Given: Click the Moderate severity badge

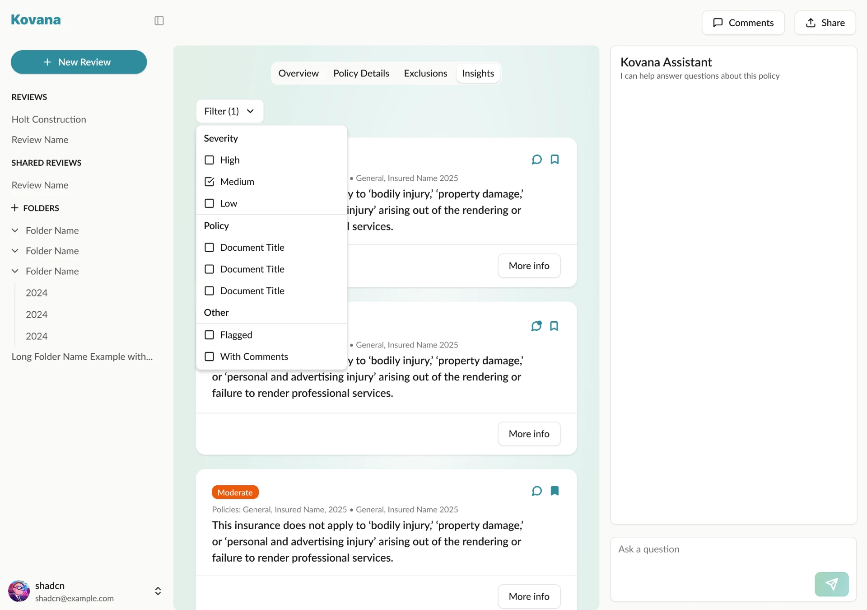Looking at the screenshot, I should click(x=235, y=492).
